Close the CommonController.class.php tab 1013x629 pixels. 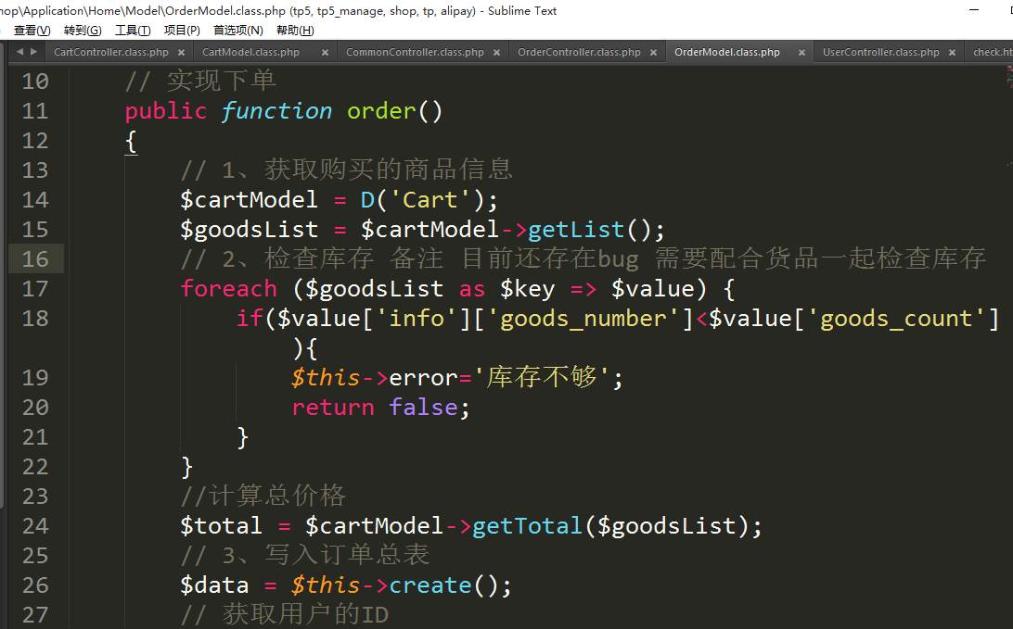(496, 53)
